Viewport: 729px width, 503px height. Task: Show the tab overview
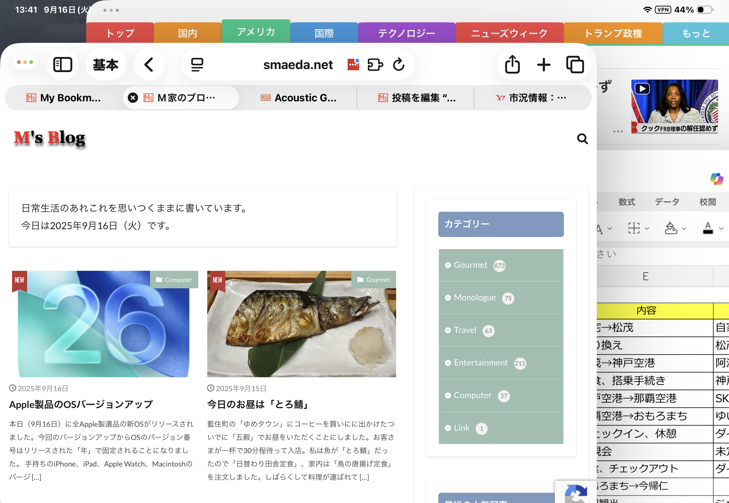[575, 65]
